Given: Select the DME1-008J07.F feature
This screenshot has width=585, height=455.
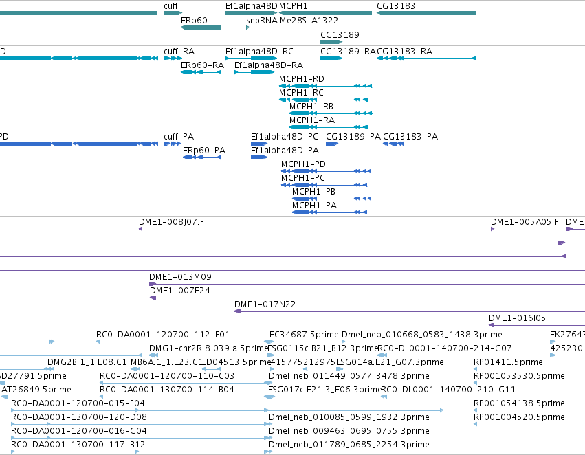Looking at the screenshot, I should click(141, 229).
